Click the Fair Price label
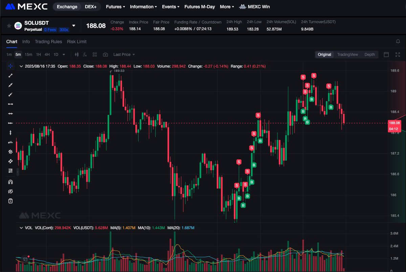Screen dimensions: 406x272 (161, 22)
